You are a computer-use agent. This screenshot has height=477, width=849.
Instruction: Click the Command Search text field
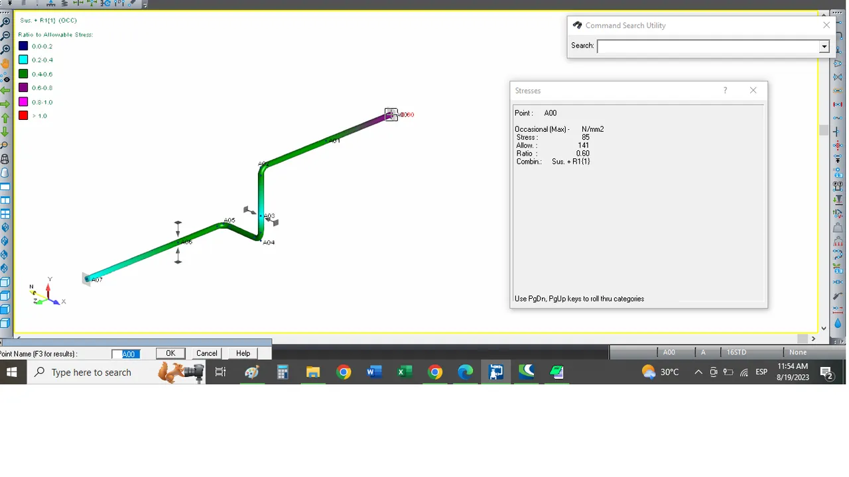pyautogui.click(x=708, y=46)
